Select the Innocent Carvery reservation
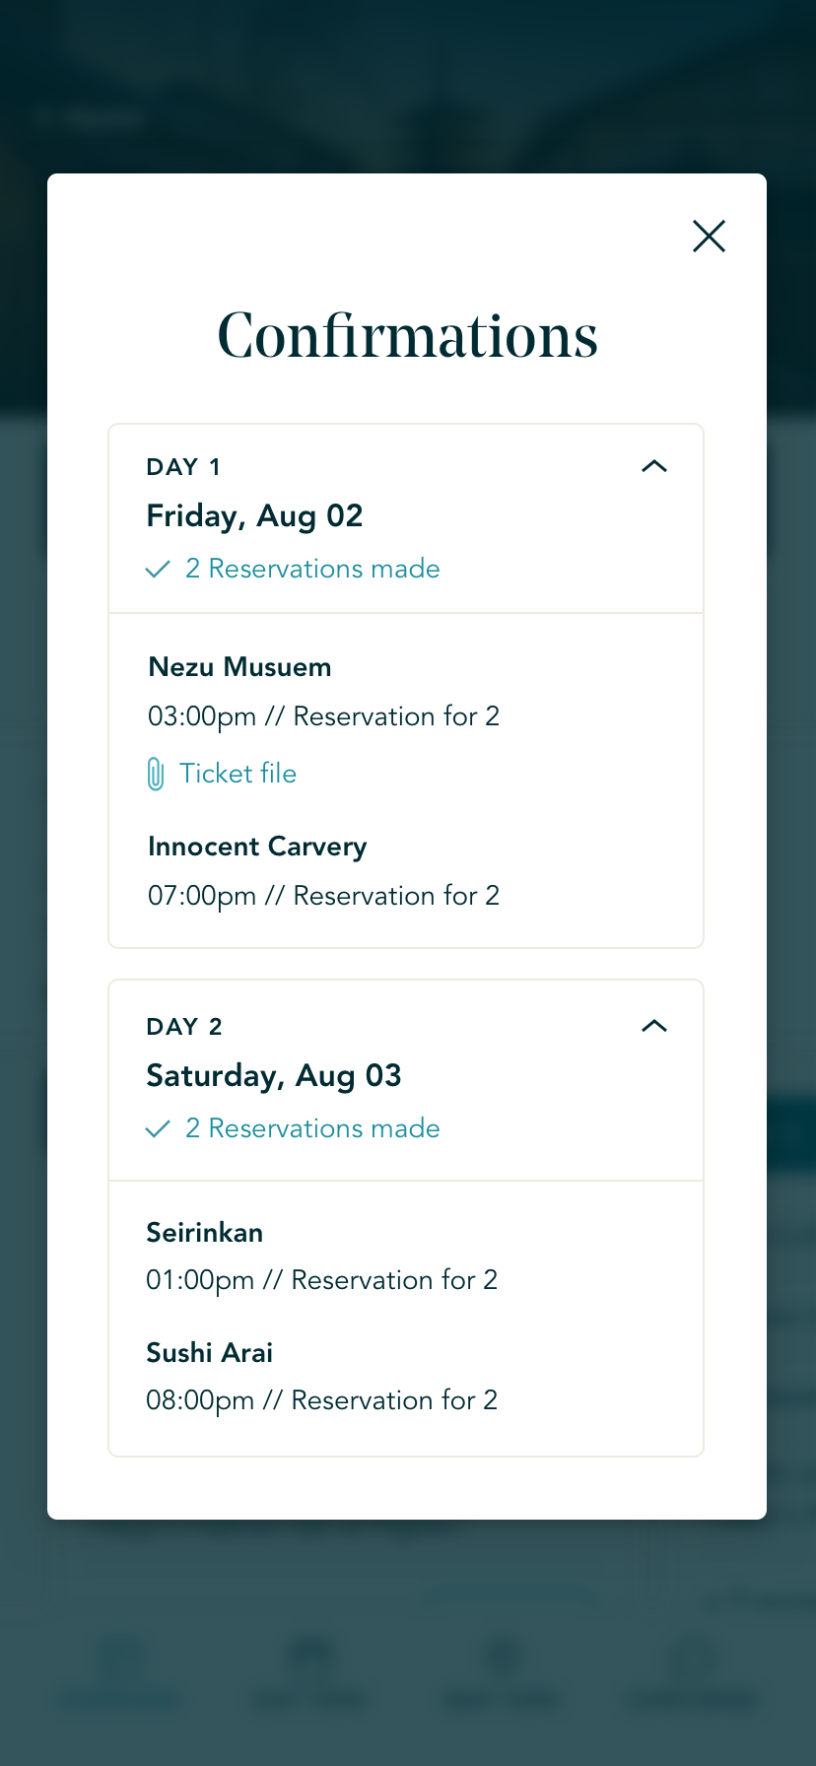The height and width of the screenshot is (1766, 816). pyautogui.click(x=257, y=847)
